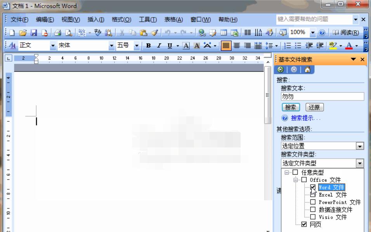The width and height of the screenshot is (371, 232).
Task: Apply italic formatting
Action: (159, 45)
